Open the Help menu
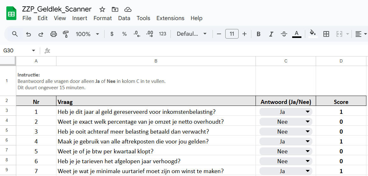This screenshot has height=176, width=368. 197,18
